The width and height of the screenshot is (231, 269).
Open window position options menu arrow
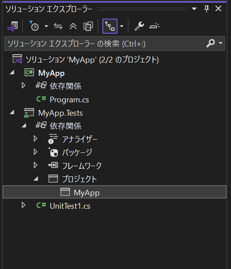point(194,8)
